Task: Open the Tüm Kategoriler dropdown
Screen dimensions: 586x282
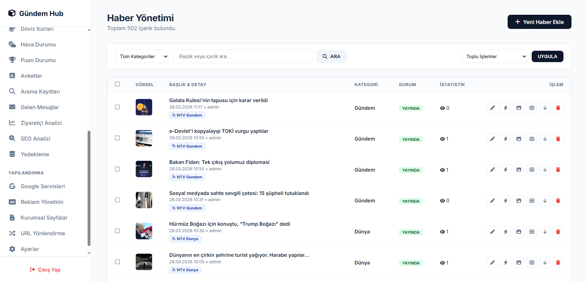Action: tap(142, 57)
